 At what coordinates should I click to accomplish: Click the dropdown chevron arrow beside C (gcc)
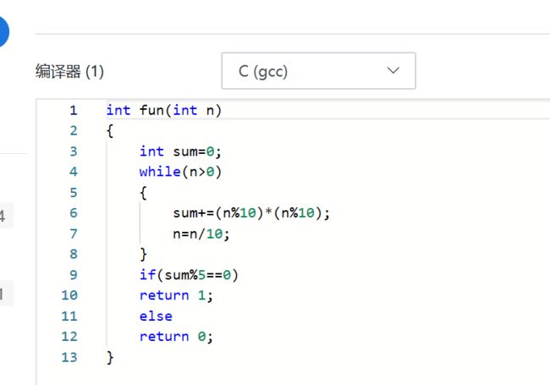tap(393, 70)
